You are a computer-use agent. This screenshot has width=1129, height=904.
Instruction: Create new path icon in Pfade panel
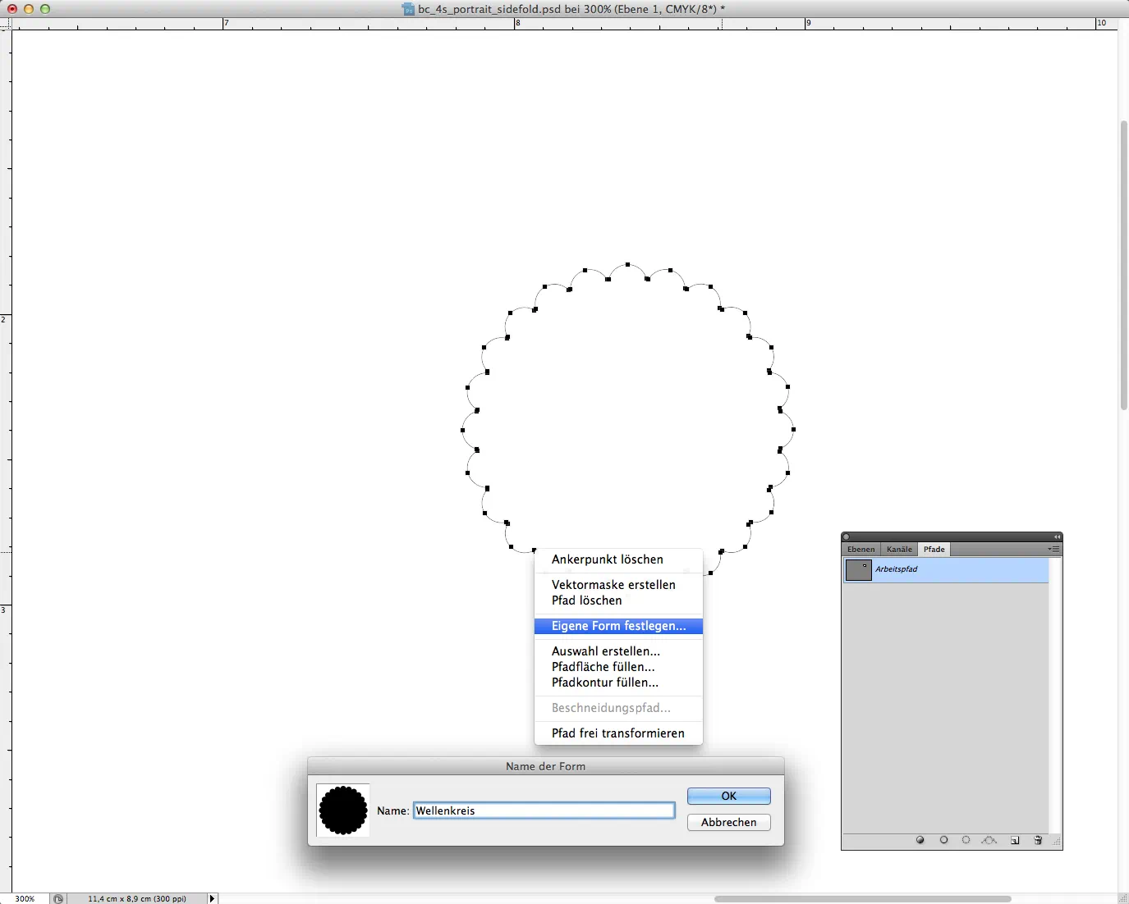coord(1015,840)
